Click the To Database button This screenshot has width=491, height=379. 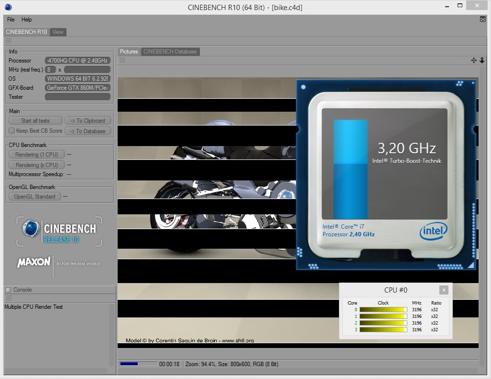(x=87, y=131)
